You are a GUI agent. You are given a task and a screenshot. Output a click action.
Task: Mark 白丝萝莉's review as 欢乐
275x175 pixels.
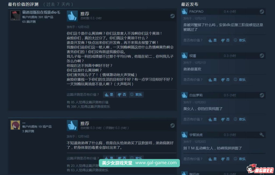tap(240, 119)
